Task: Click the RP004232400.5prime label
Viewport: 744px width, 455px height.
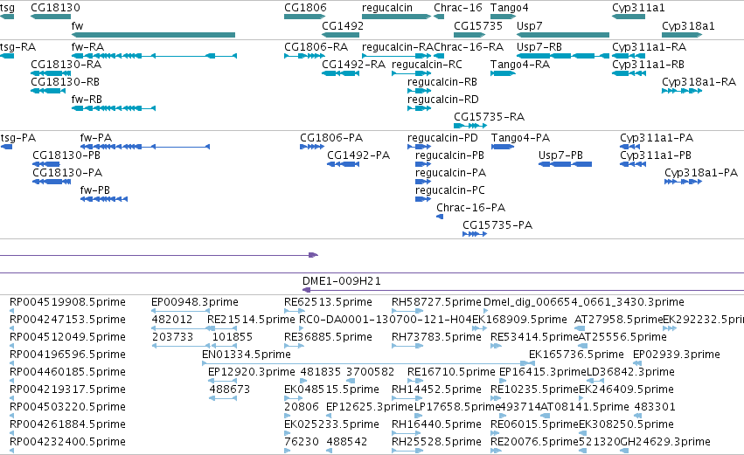Action: (67, 441)
